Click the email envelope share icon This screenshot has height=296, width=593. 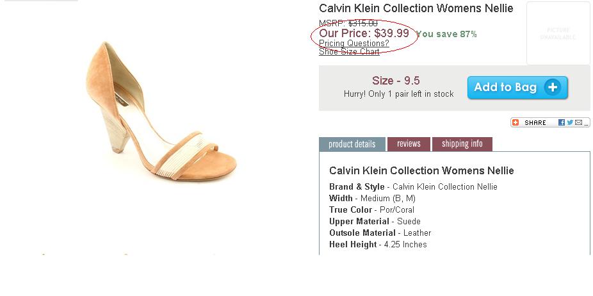coord(578,122)
